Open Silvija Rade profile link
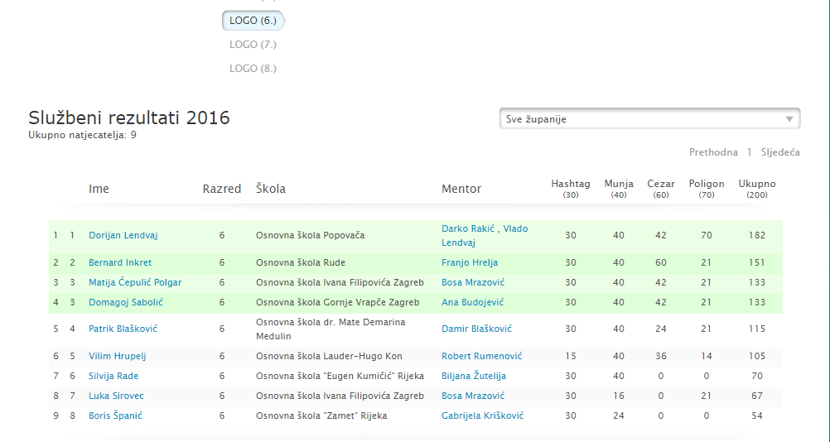830x442 pixels. [113, 376]
